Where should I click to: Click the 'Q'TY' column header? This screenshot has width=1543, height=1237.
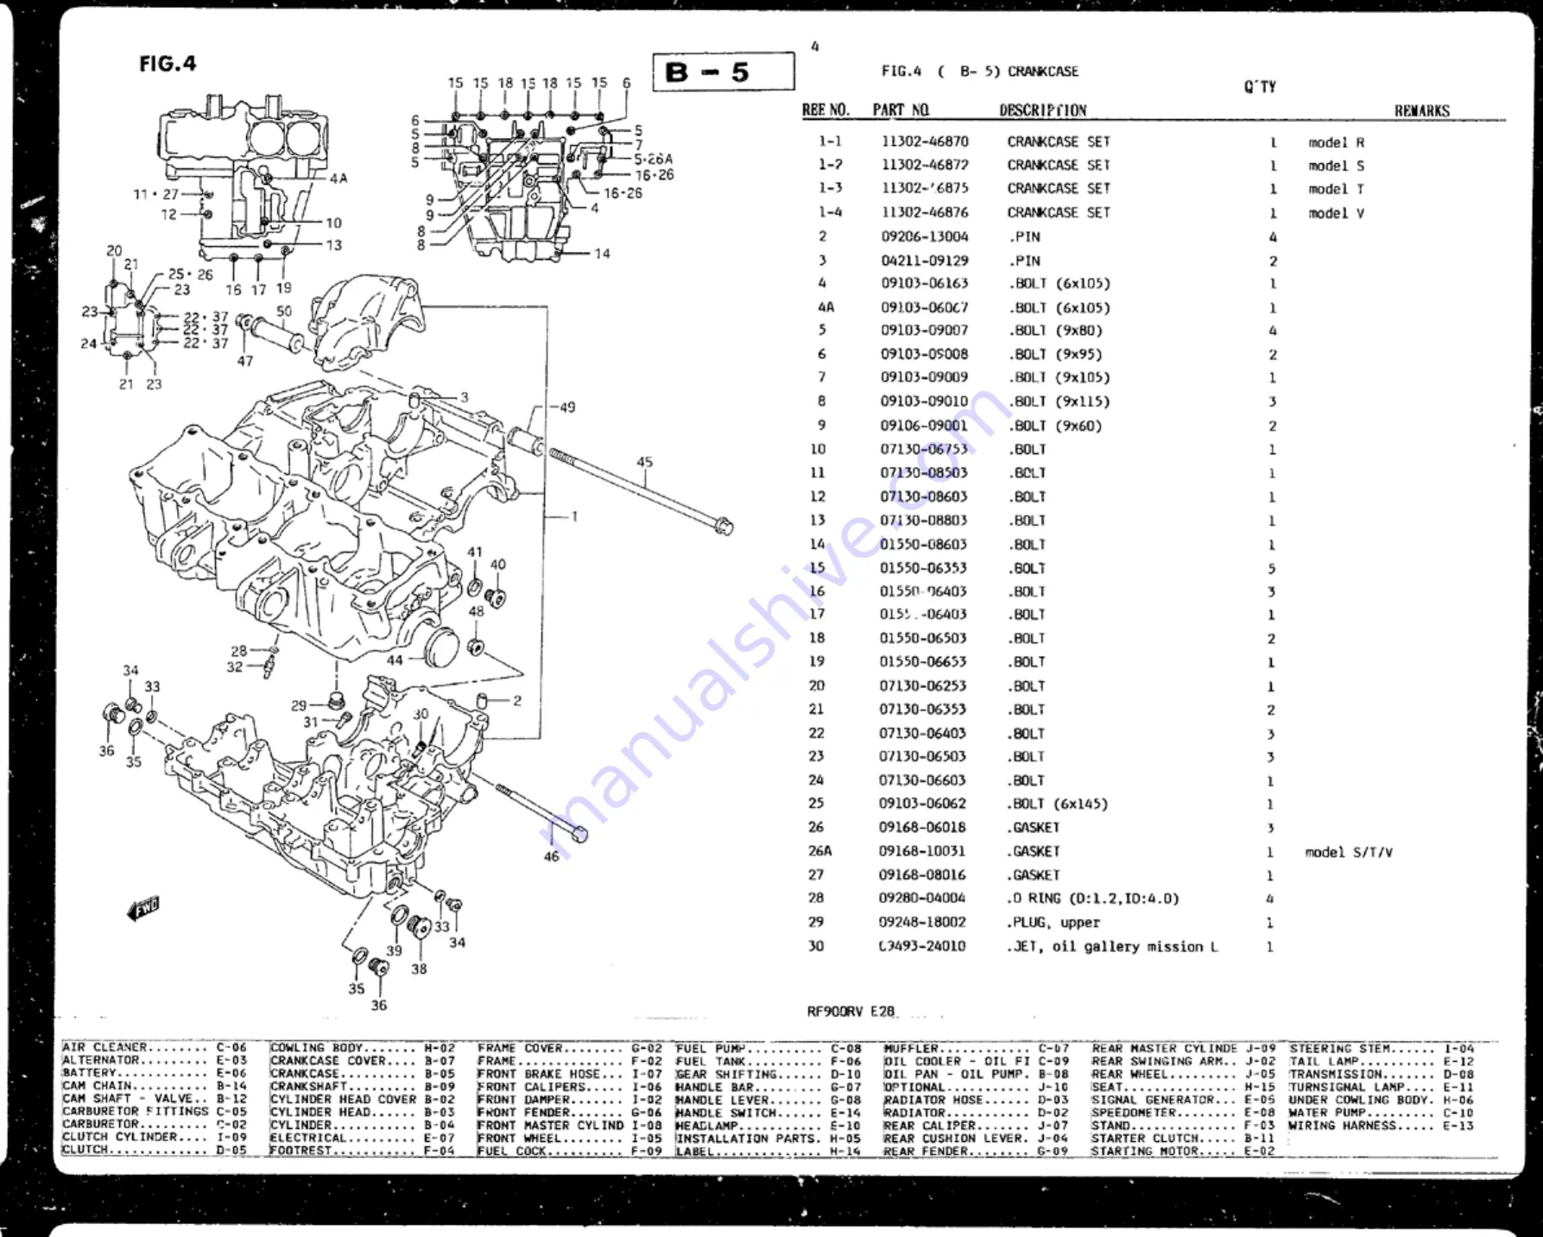pos(1260,86)
